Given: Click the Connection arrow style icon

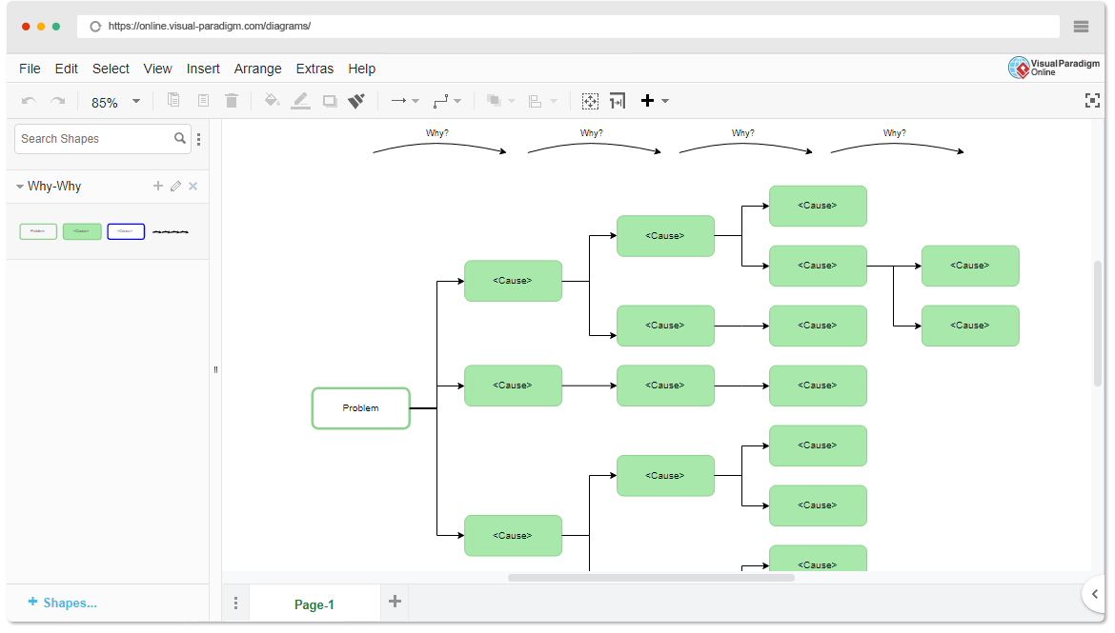Looking at the screenshot, I should coord(398,101).
